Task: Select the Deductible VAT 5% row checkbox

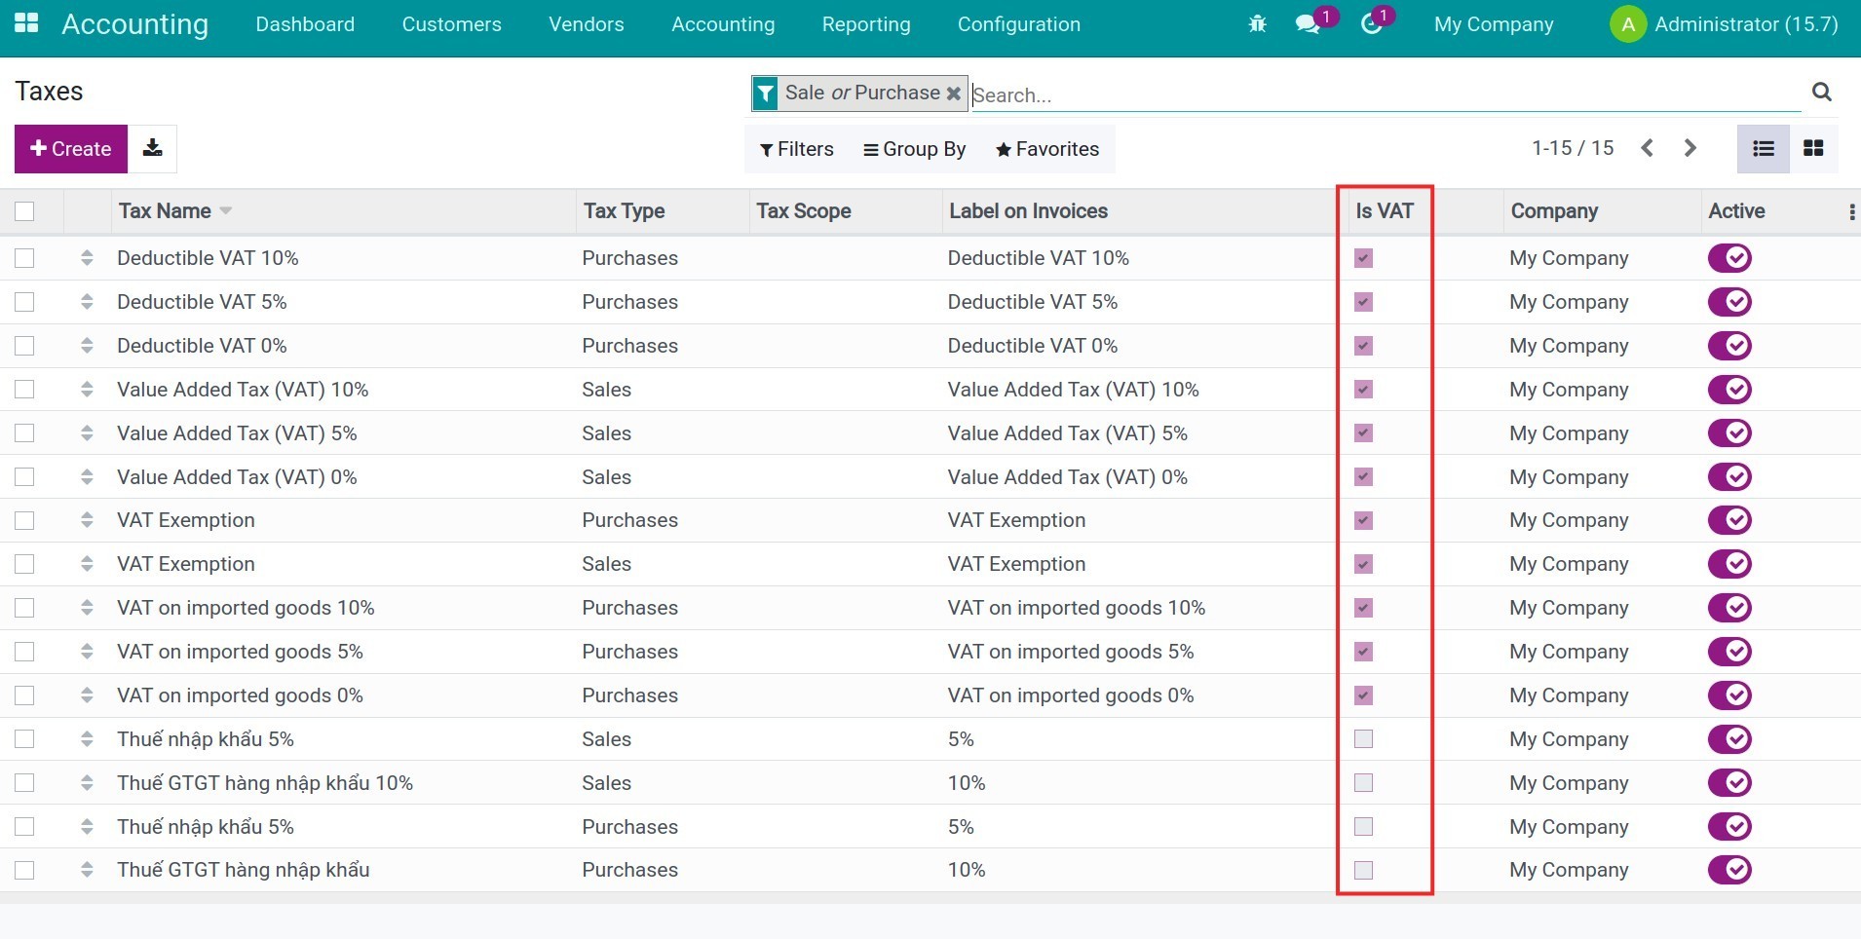Action: (25, 302)
